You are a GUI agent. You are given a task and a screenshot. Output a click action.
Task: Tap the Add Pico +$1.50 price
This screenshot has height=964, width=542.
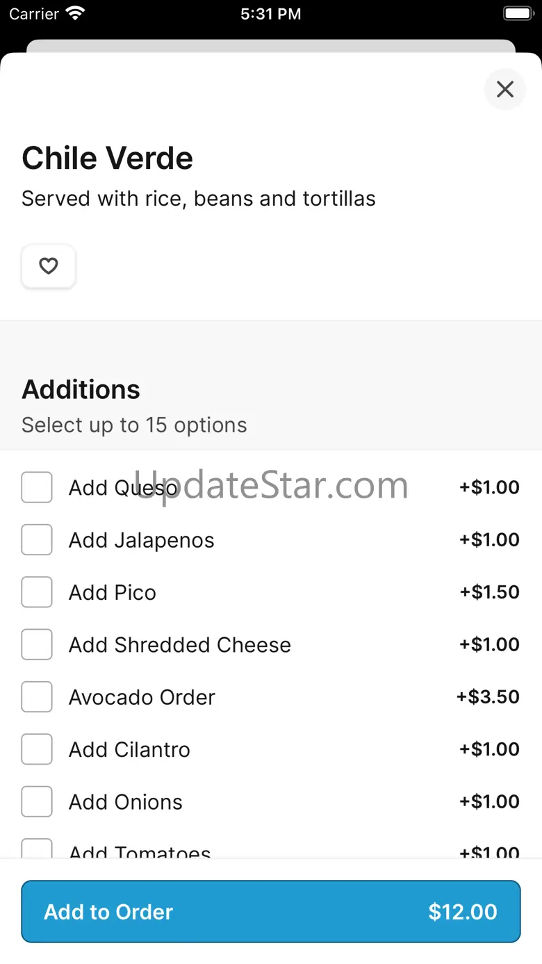click(489, 592)
